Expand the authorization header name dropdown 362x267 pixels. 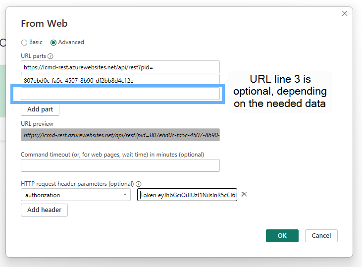(124, 195)
